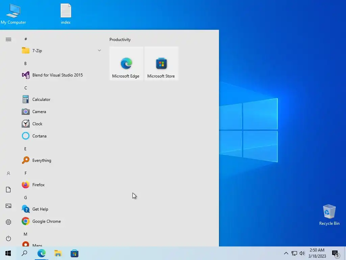Click the E section letter header

click(25, 149)
